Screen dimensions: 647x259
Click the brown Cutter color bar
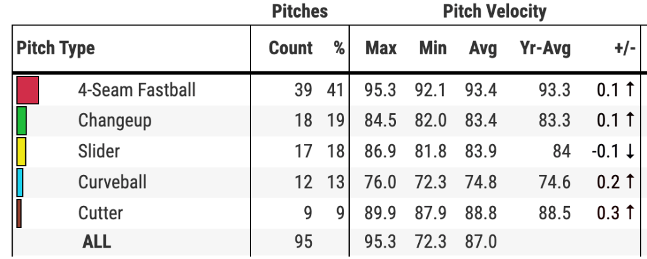tap(19, 214)
